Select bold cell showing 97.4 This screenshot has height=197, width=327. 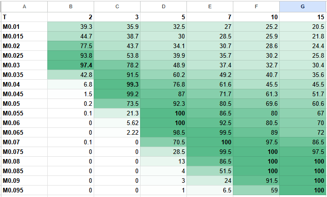(71, 65)
